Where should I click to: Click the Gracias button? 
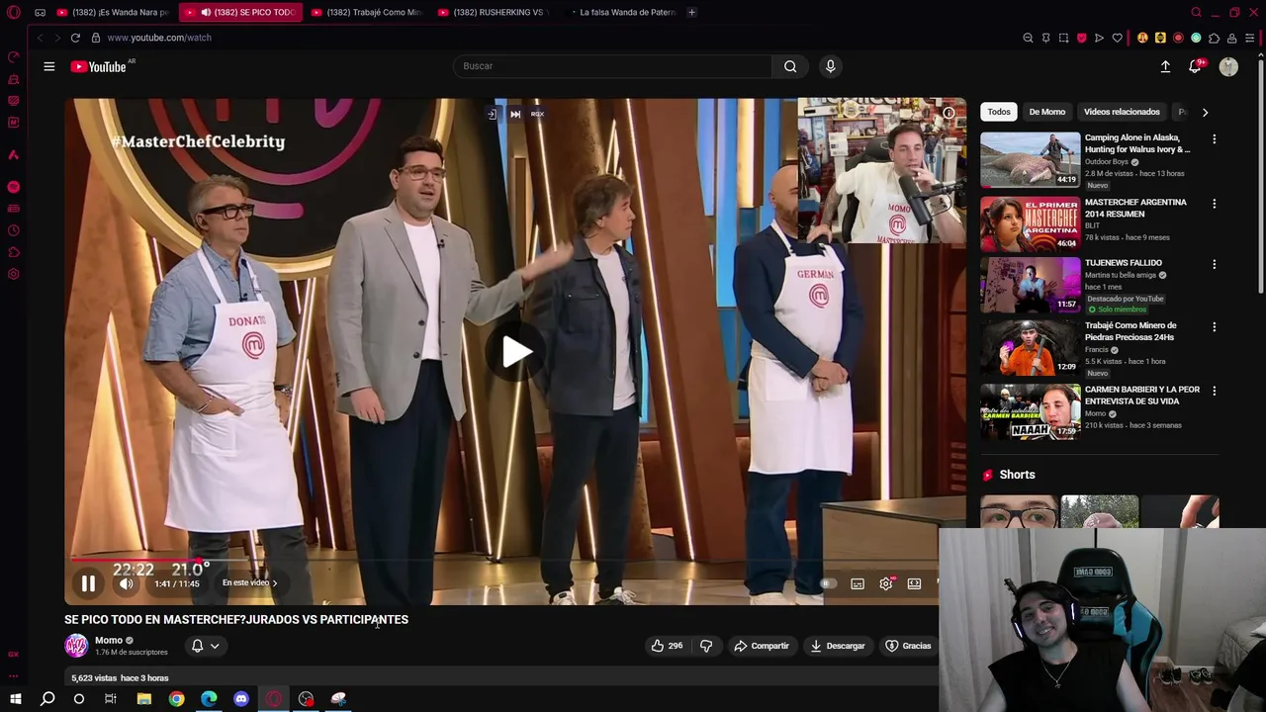coord(908,646)
